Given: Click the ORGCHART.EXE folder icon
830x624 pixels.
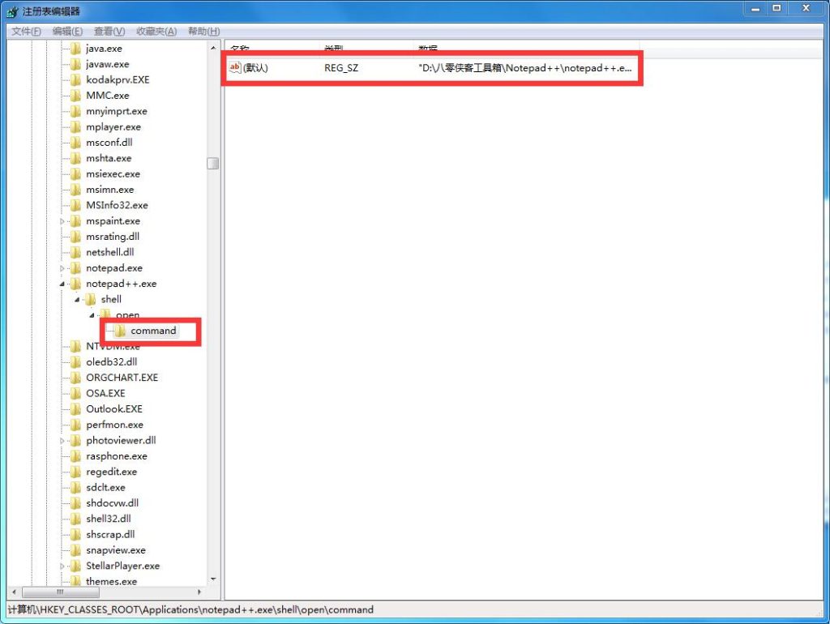Looking at the screenshot, I should [x=75, y=378].
